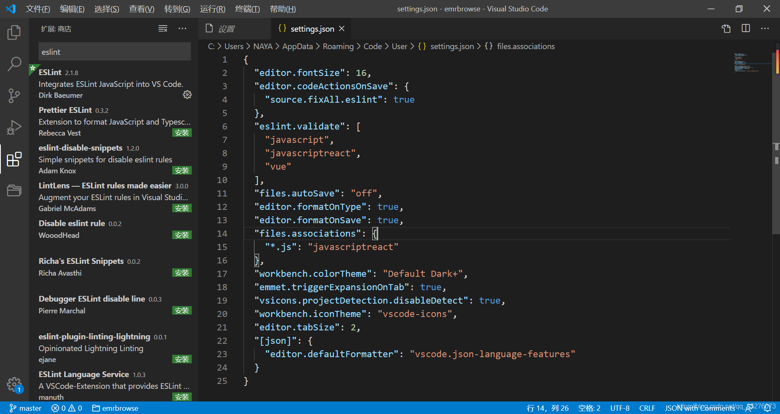780x414 pixels.
Task: Click settings.json in the breadcrumb
Action: click(452, 46)
